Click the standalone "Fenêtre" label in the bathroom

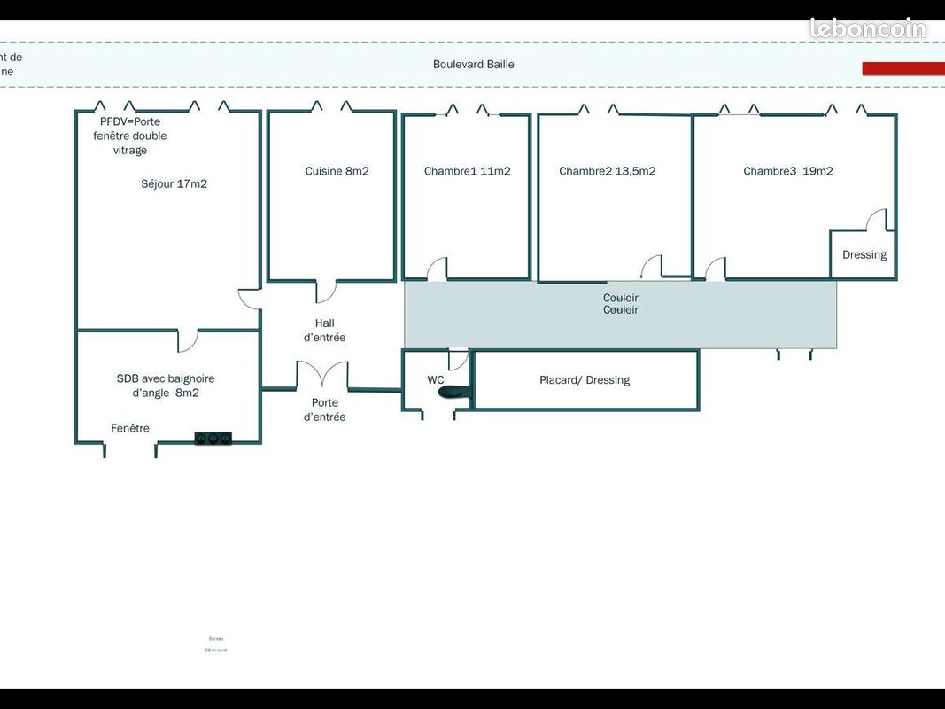click(130, 428)
